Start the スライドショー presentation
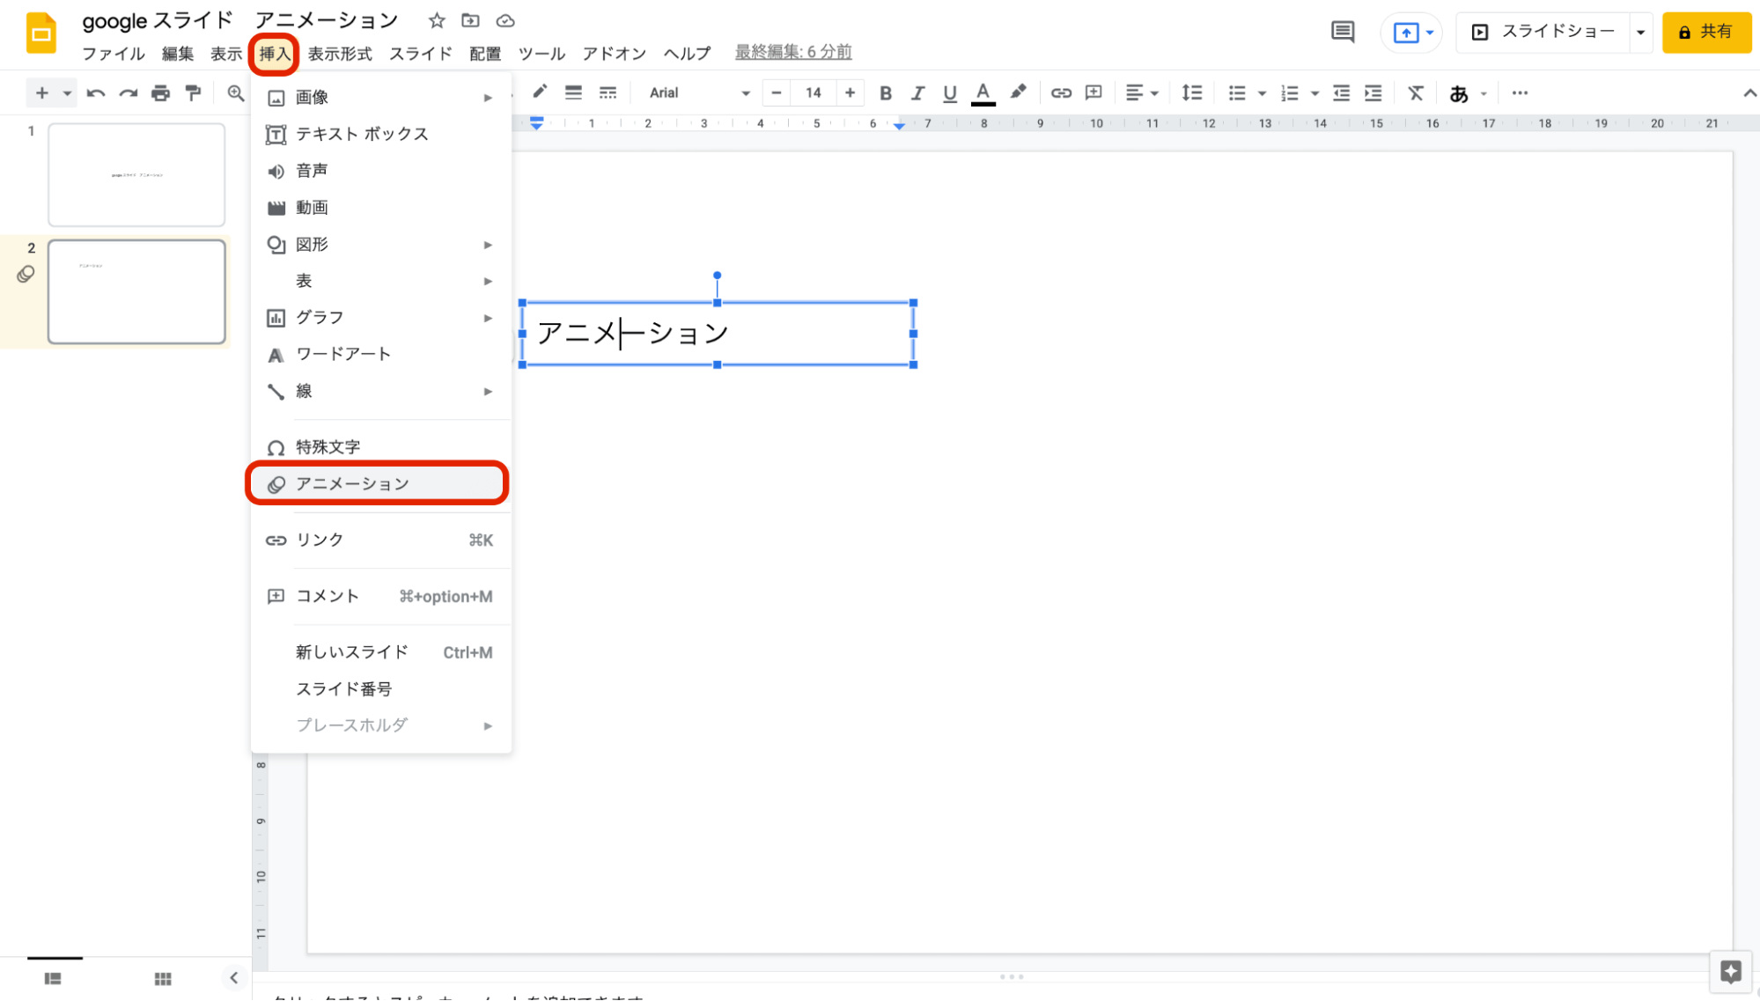 pos(1543,33)
